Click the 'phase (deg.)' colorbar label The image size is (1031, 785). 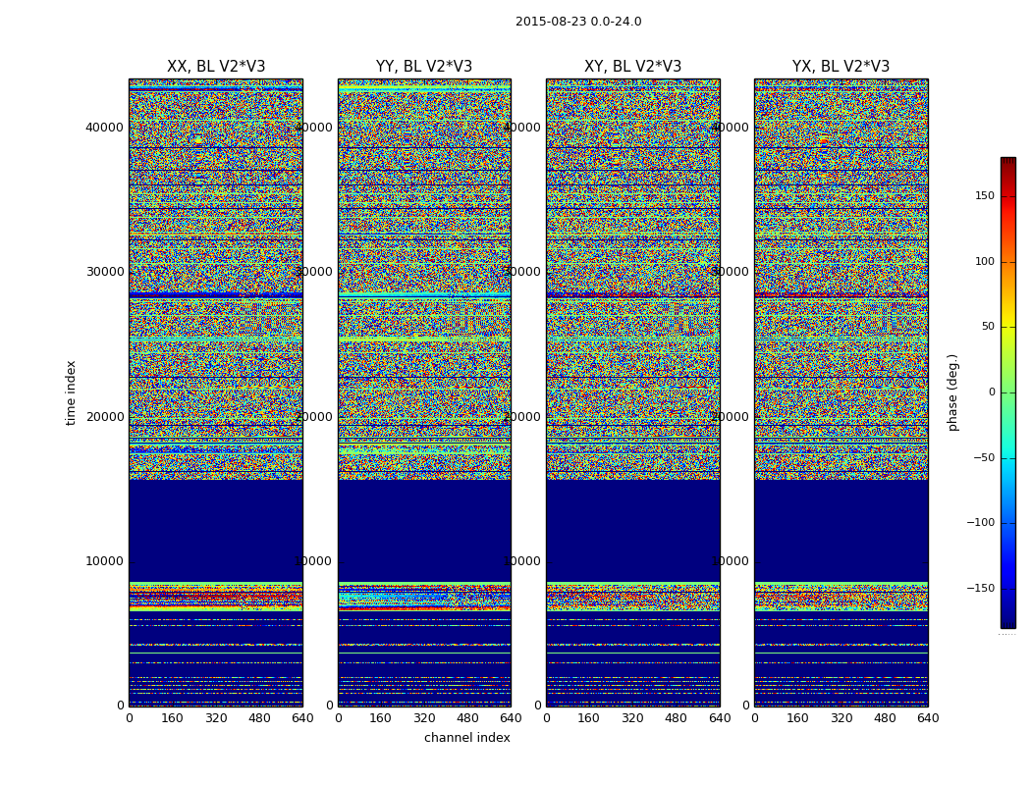click(x=952, y=392)
